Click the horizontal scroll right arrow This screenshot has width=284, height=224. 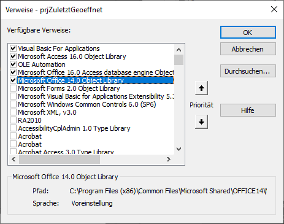pyautogui.click(x=169, y=159)
